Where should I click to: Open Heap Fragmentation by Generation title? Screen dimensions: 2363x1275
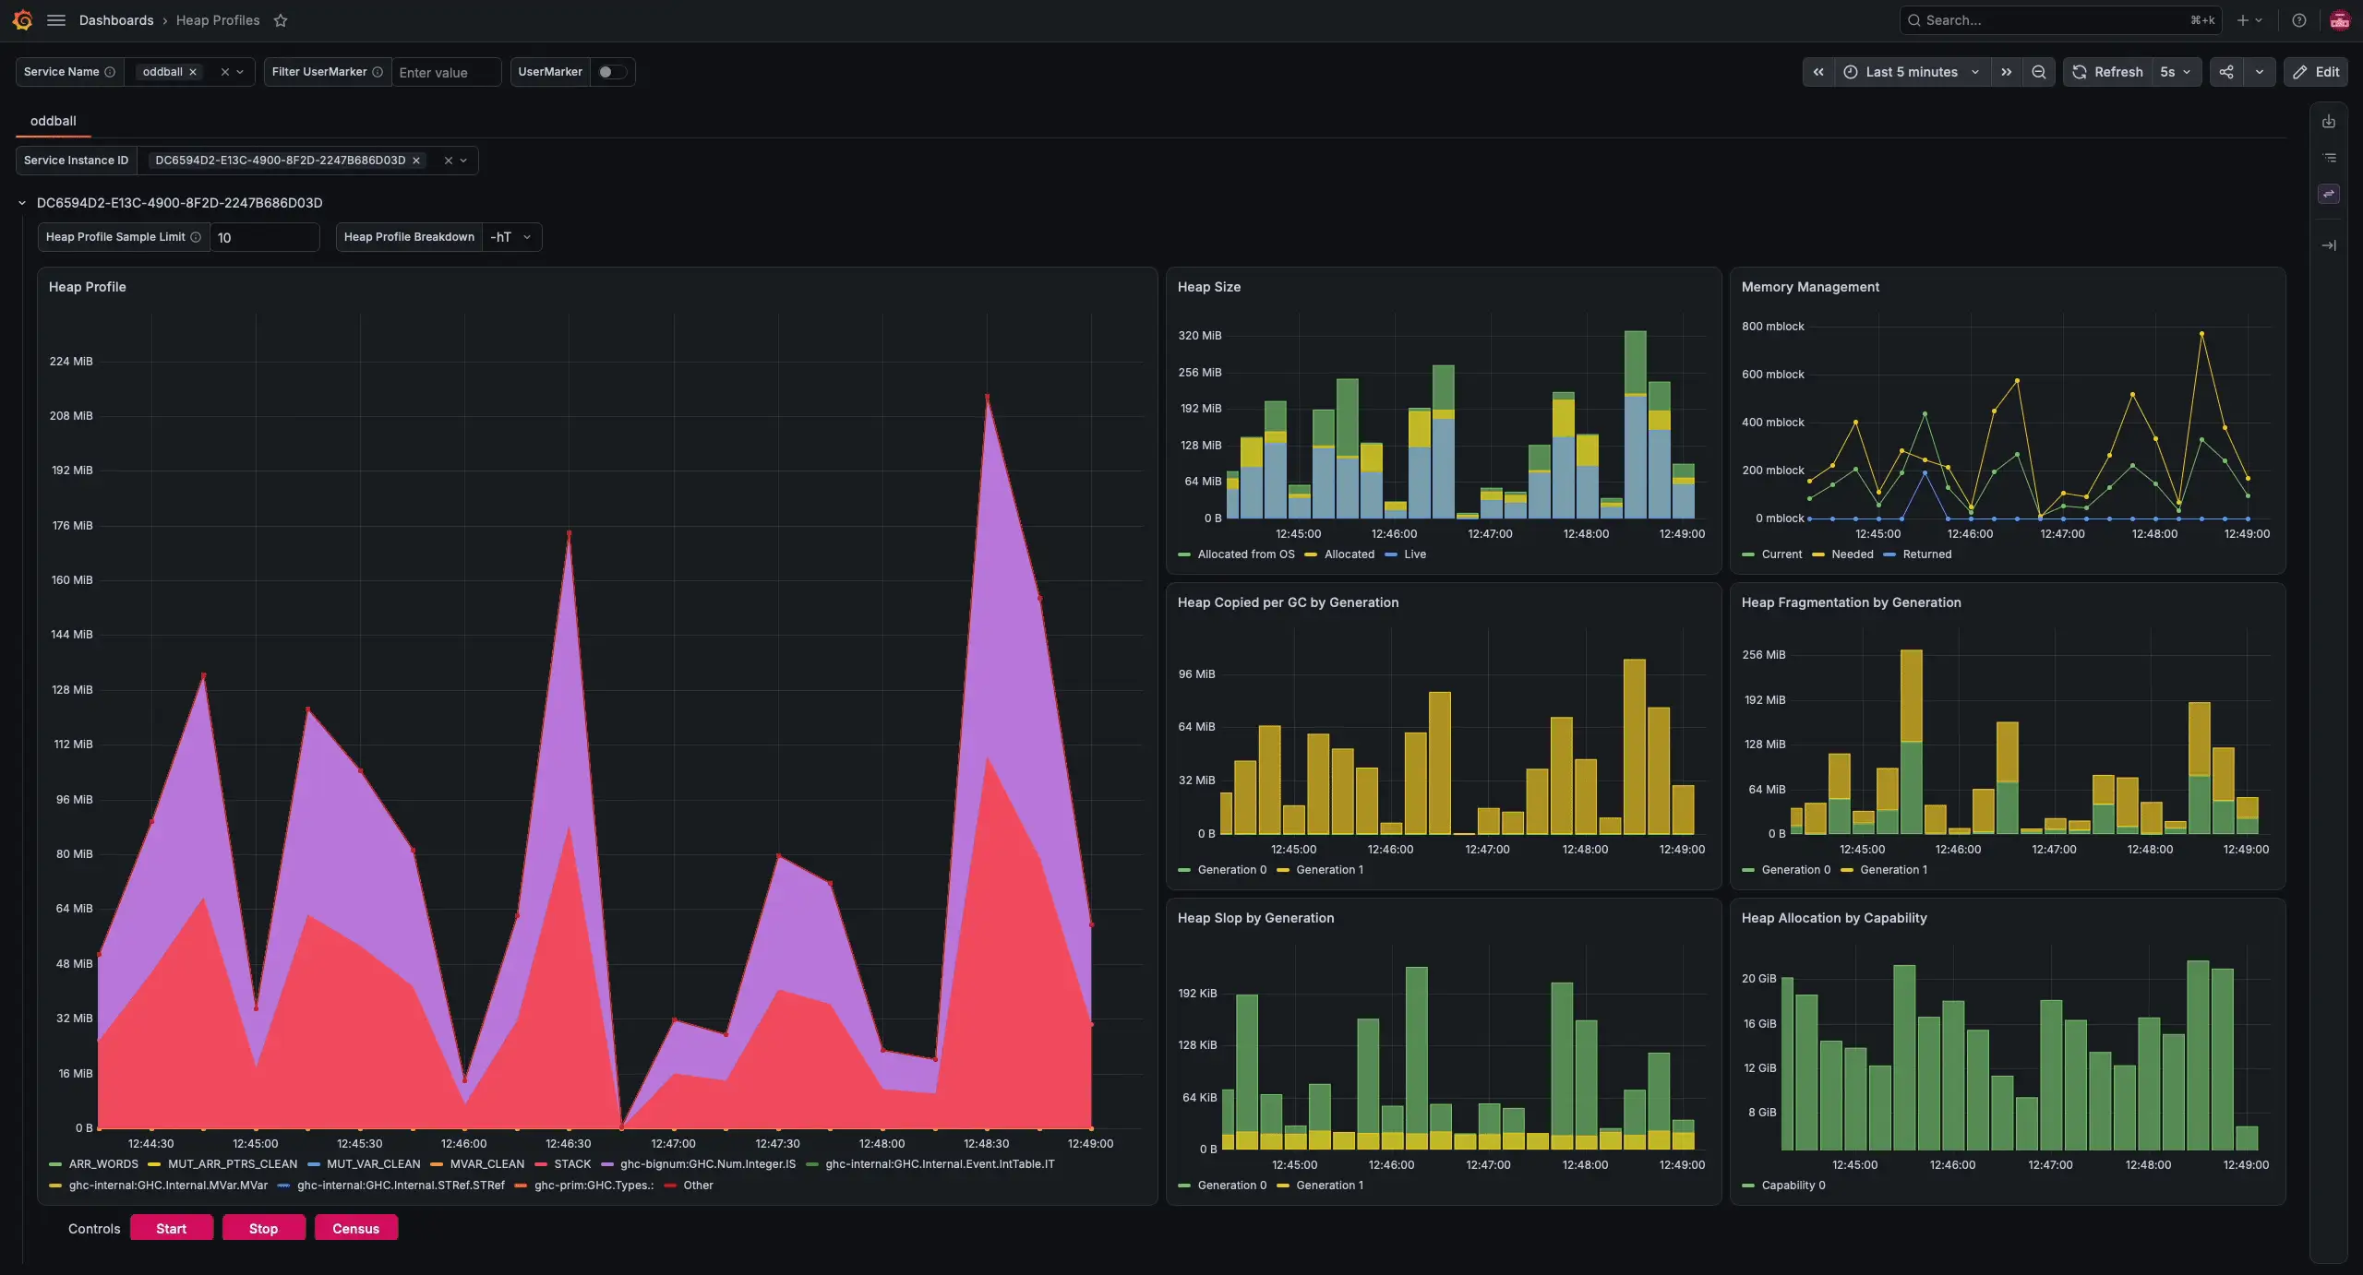tap(1851, 602)
